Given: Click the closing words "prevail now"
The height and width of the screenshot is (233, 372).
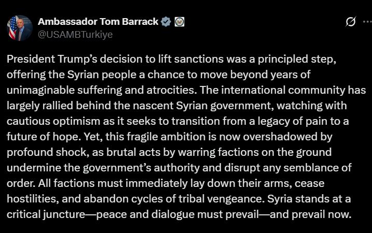Looking at the screenshot, I should tap(321, 214).
